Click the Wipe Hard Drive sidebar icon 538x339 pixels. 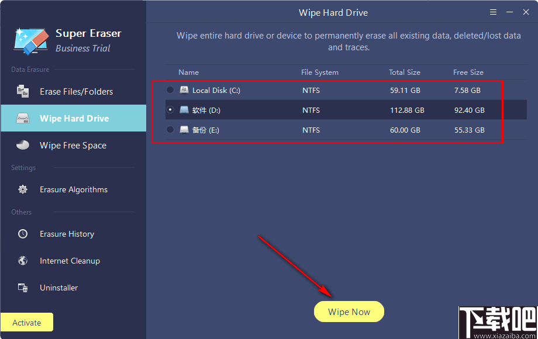[23, 118]
